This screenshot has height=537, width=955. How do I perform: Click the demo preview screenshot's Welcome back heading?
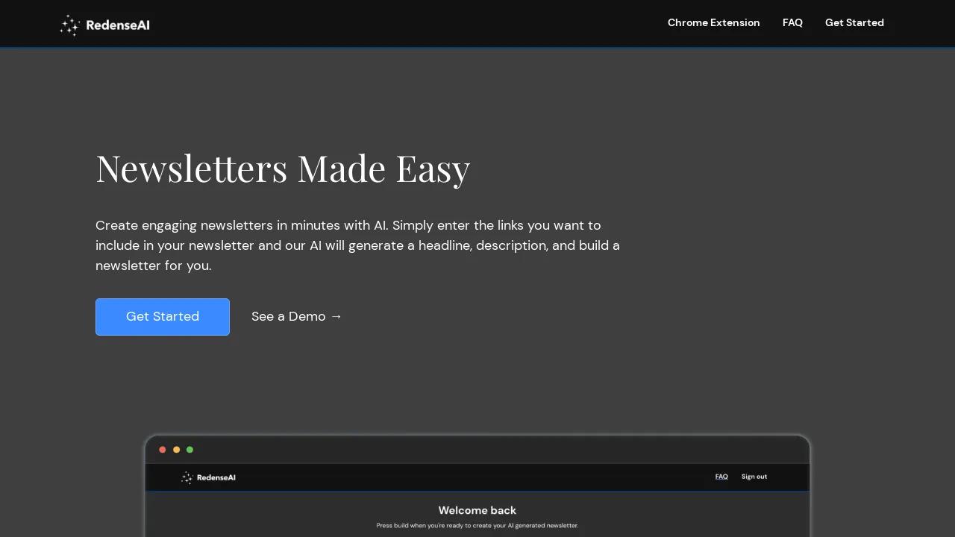477,510
